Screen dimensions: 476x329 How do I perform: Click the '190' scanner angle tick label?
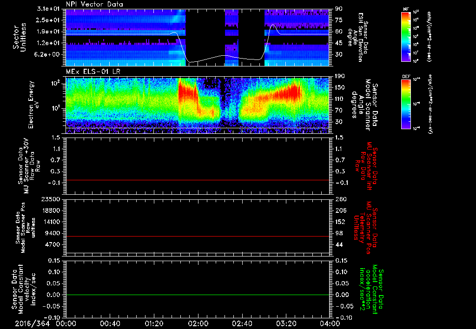pyautogui.click(x=340, y=76)
